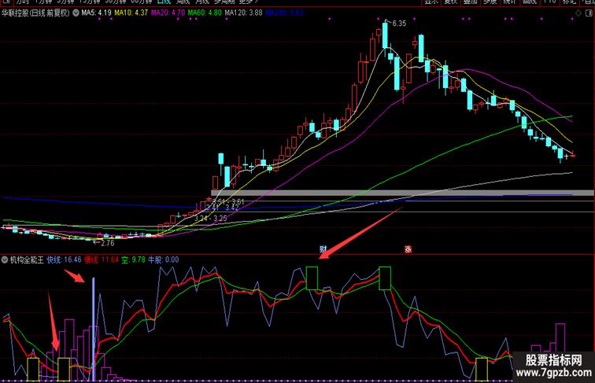
Task: Click the 6.35 high price label
Action: click(x=399, y=24)
